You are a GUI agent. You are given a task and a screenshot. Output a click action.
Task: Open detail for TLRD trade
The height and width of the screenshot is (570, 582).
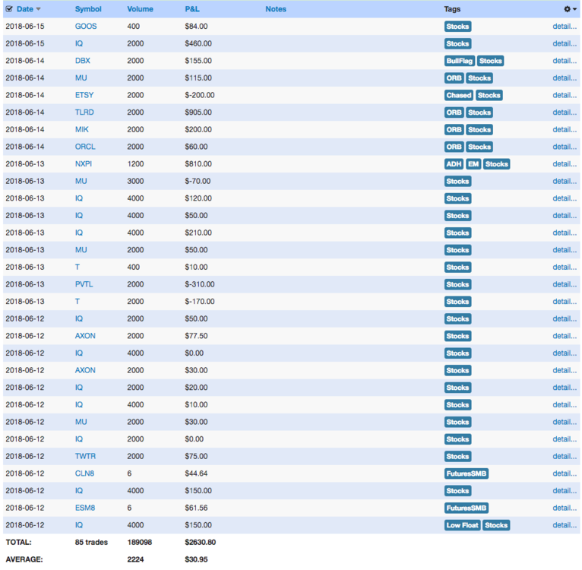coord(565,112)
